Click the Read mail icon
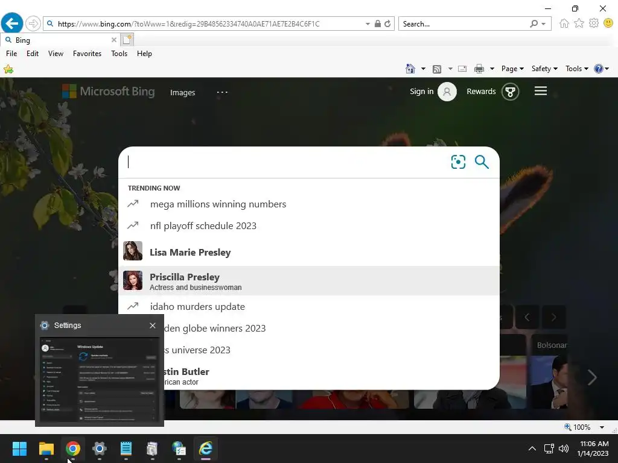This screenshot has width=618, height=463. tap(462, 69)
